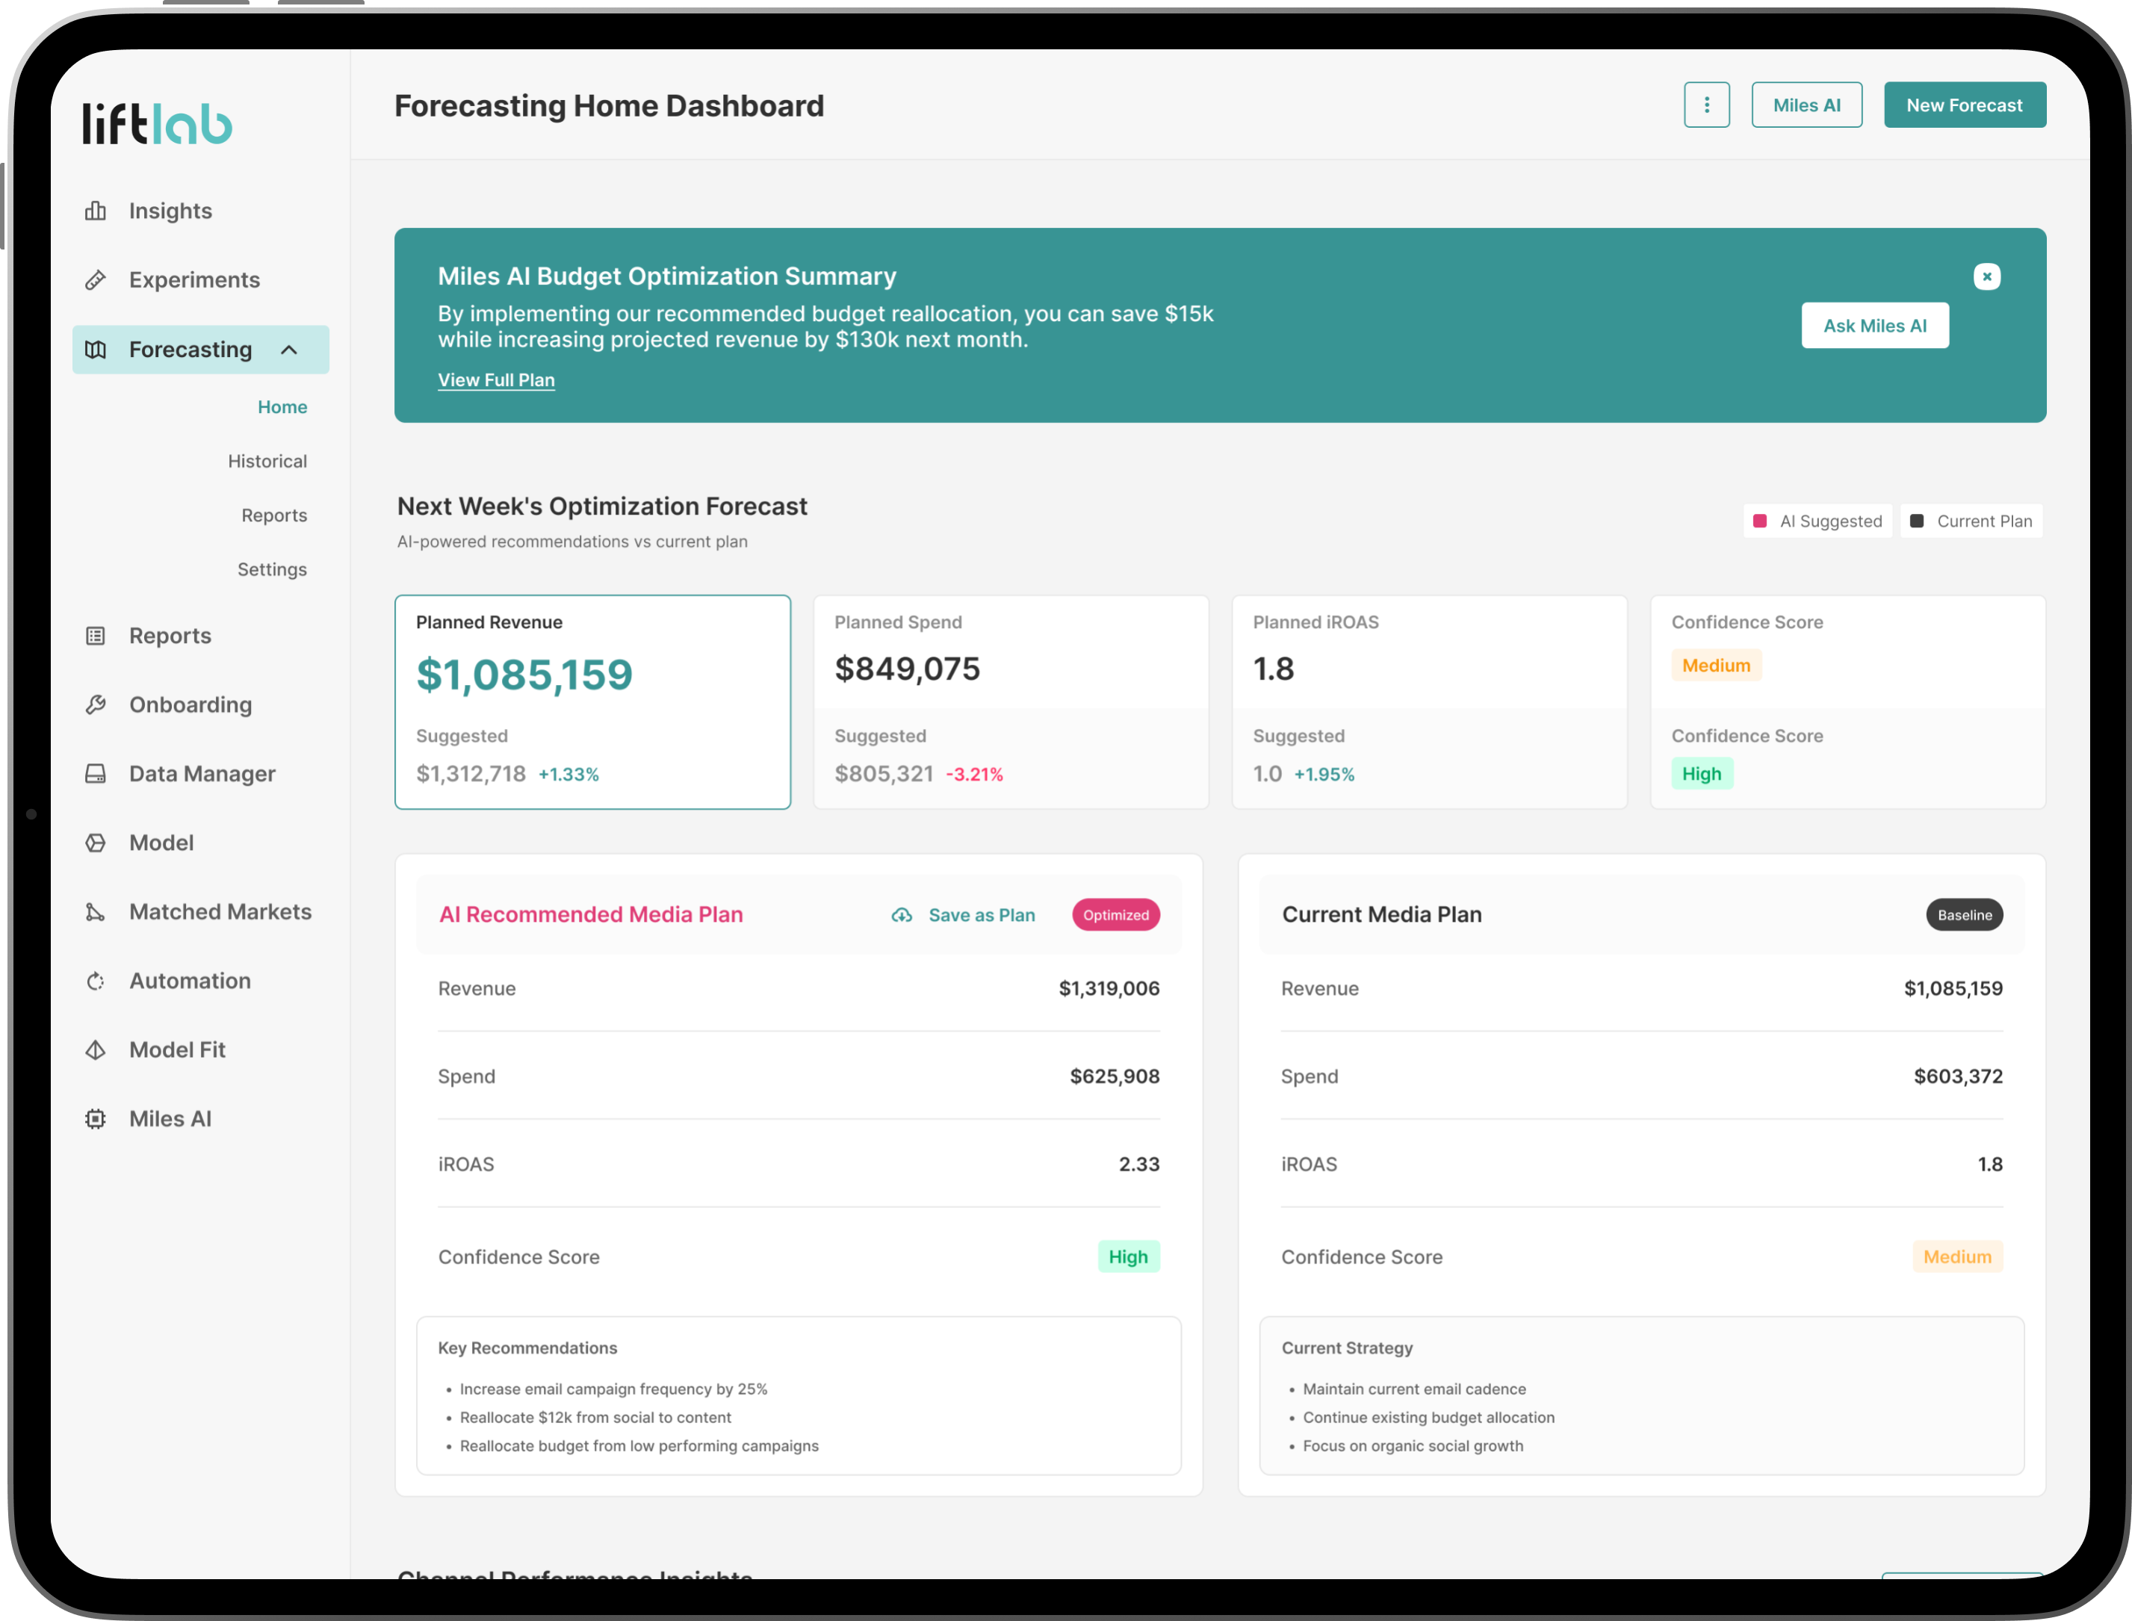Click the New Forecast button

click(1964, 105)
